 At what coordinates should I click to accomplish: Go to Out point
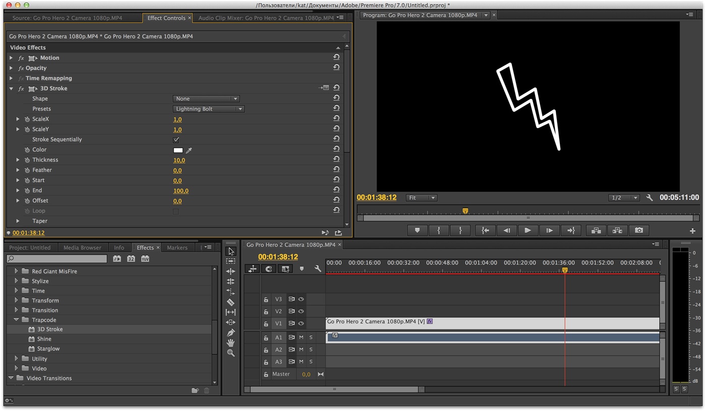[x=571, y=230]
